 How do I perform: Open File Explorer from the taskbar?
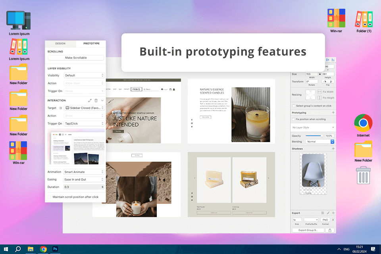[x=31, y=249]
